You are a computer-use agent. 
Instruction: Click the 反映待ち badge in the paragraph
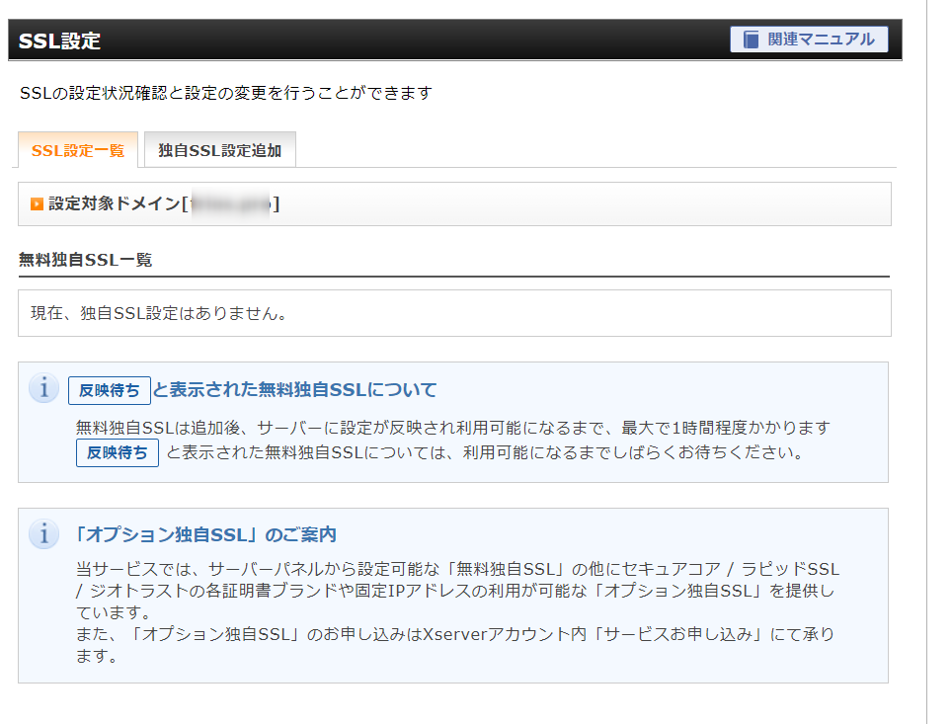(118, 452)
